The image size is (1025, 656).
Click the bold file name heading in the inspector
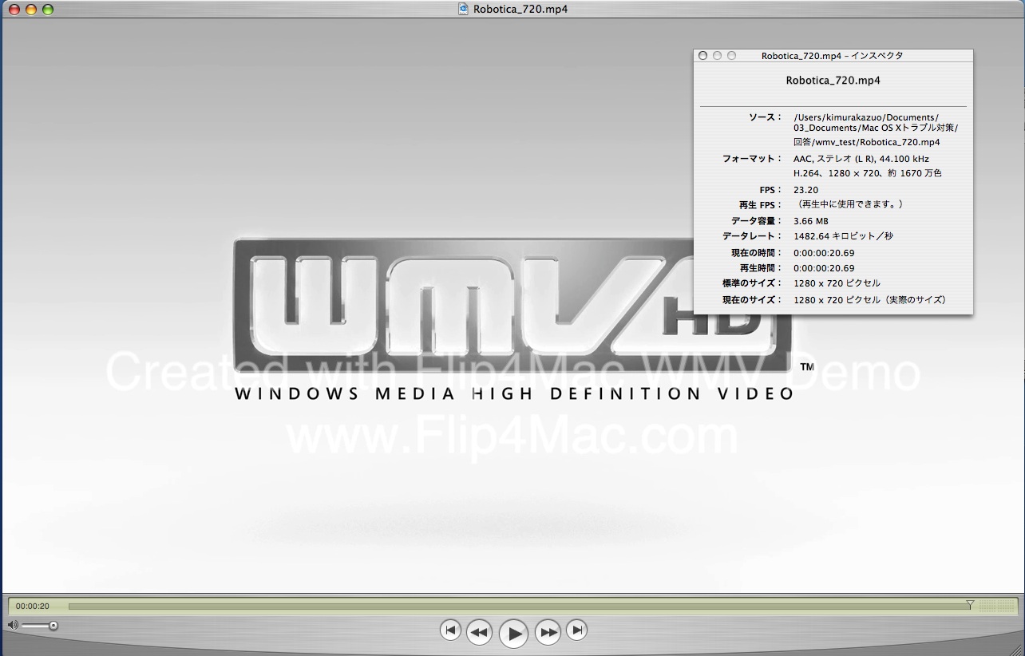point(833,81)
